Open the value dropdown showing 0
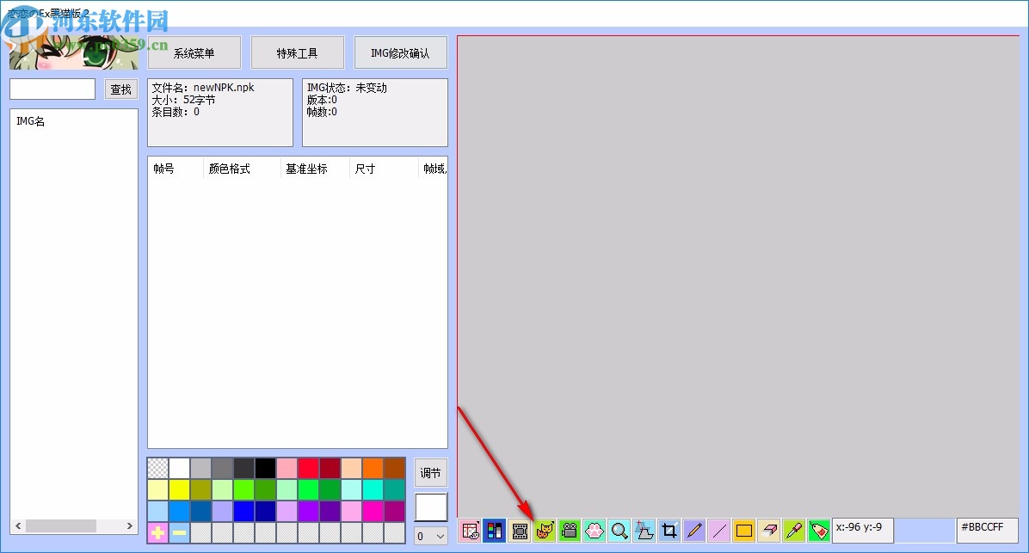This screenshot has width=1029, height=553. tap(430, 536)
